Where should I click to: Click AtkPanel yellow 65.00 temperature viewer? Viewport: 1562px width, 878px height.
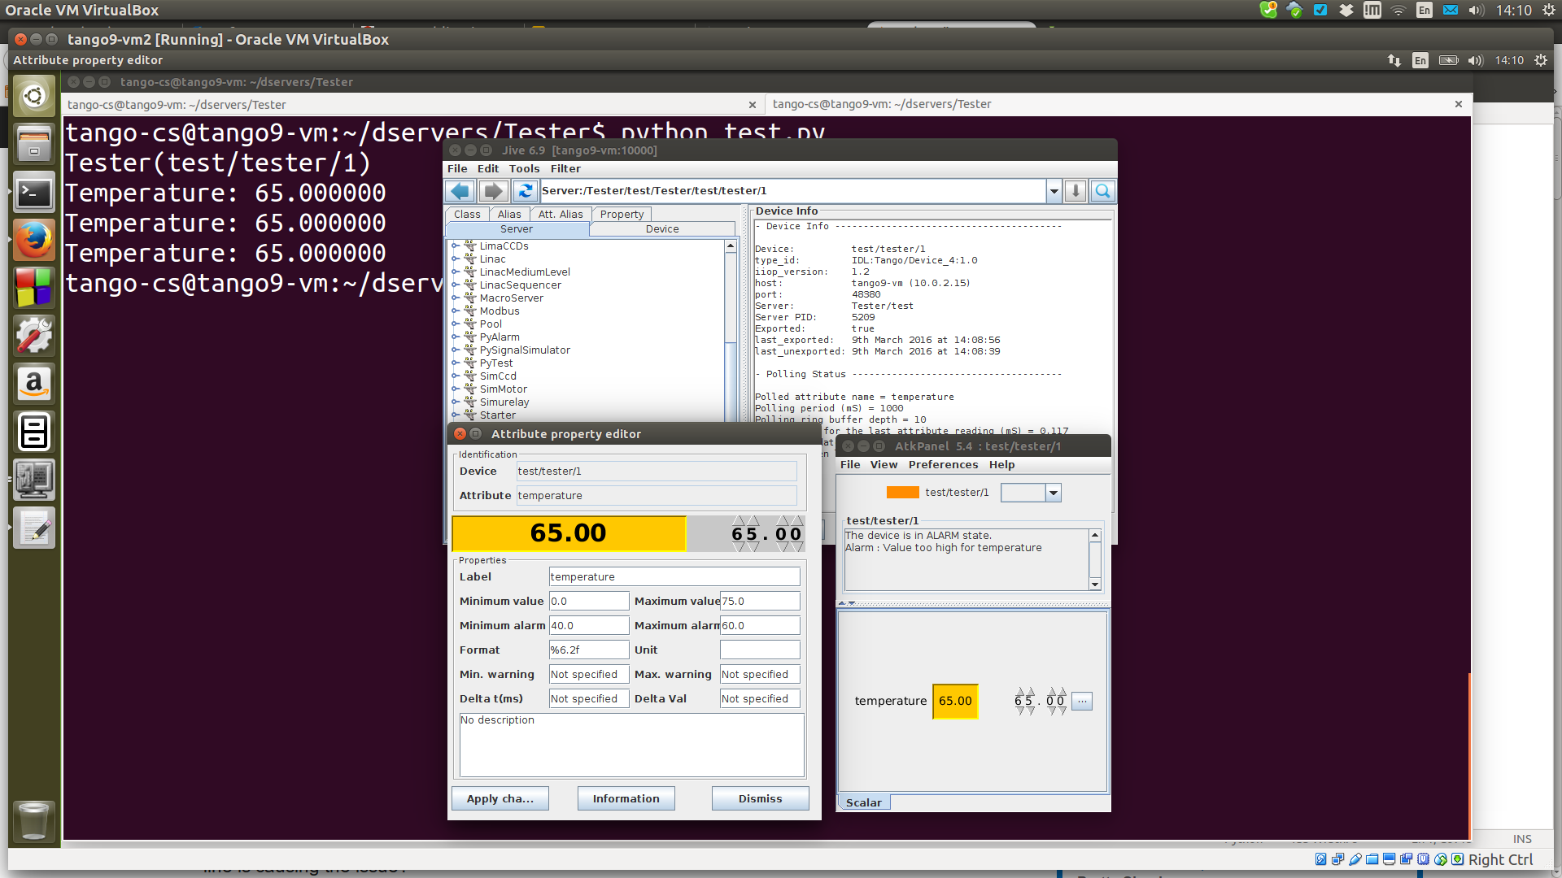pyautogui.click(x=955, y=701)
